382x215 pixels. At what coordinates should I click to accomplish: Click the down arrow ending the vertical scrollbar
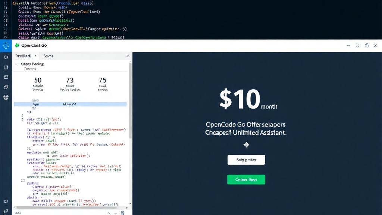click(x=130, y=203)
